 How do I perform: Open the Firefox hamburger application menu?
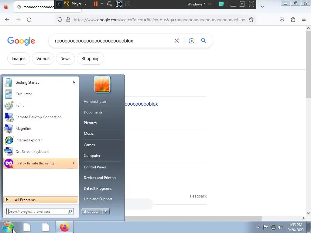304,19
